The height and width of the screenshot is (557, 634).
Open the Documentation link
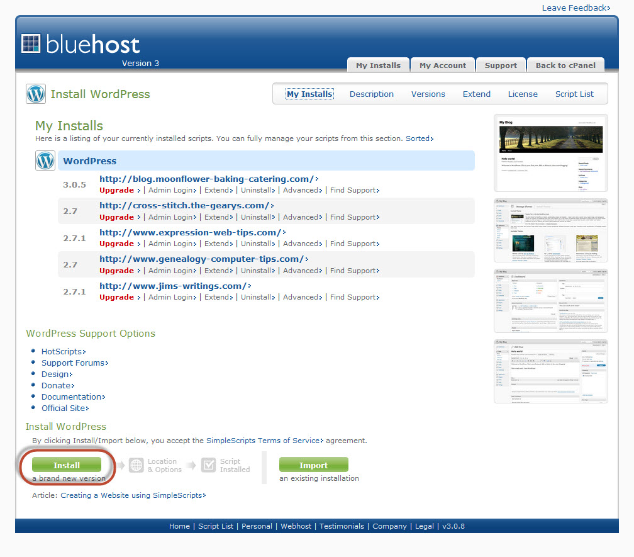[73, 397]
